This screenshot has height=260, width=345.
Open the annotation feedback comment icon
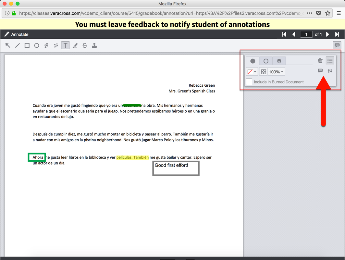pyautogui.click(x=320, y=71)
